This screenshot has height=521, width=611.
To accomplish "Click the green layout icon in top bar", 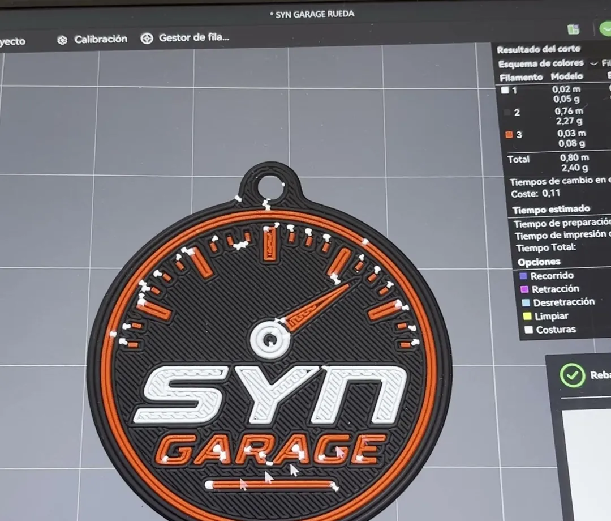I will pos(573,29).
